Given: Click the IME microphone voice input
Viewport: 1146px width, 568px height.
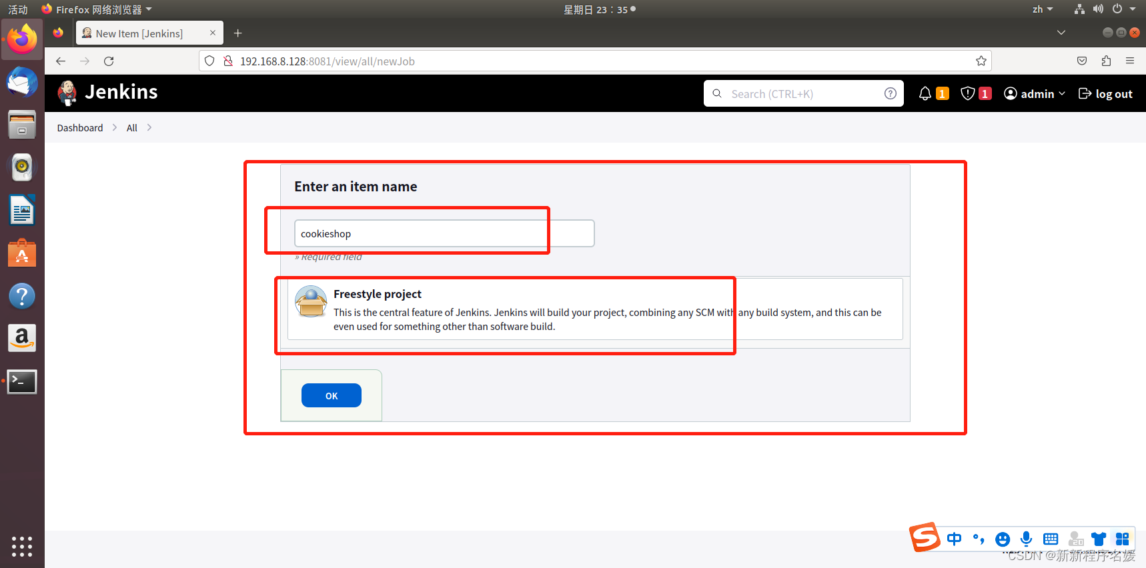Looking at the screenshot, I should (1027, 539).
